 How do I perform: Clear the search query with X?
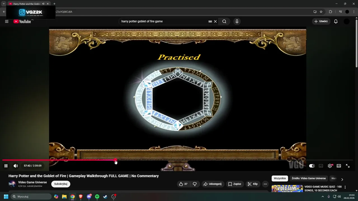215,21
